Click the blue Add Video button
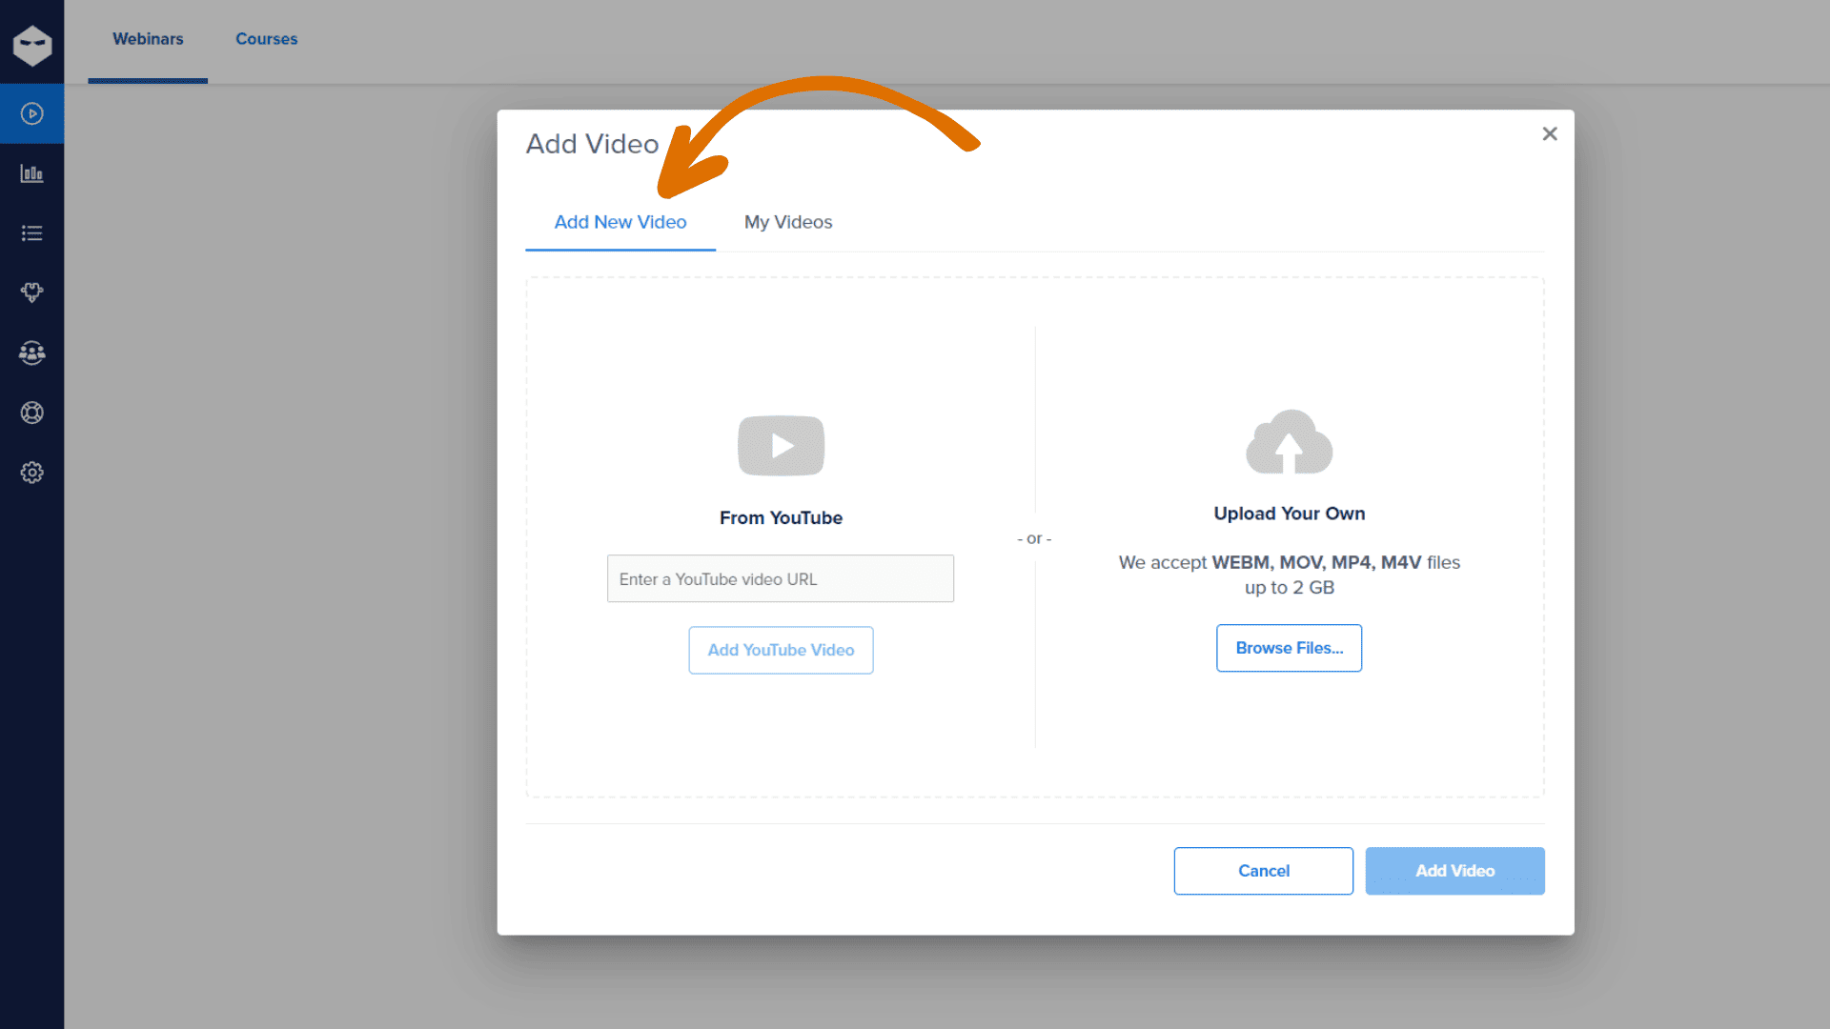This screenshot has height=1029, width=1830. click(x=1454, y=871)
